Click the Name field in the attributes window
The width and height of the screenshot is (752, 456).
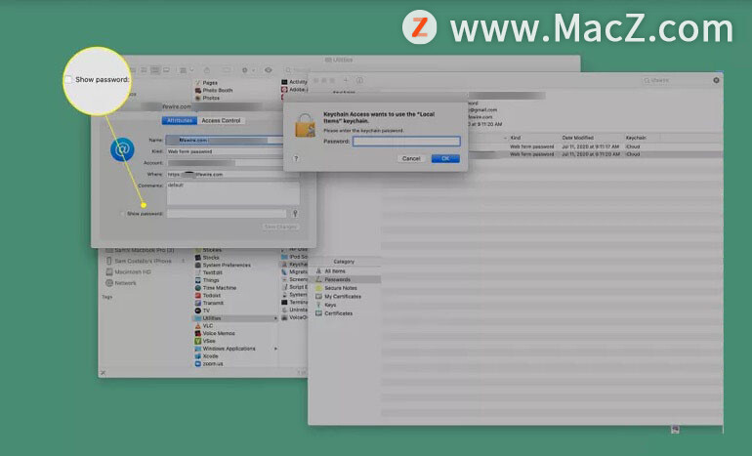(x=225, y=140)
